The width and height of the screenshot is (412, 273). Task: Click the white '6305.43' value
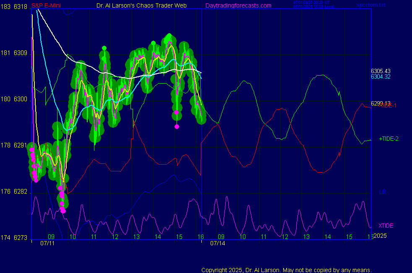381,71
